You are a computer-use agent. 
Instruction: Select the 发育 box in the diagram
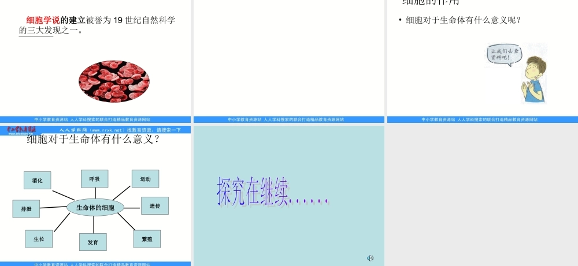pyautogui.click(x=93, y=242)
